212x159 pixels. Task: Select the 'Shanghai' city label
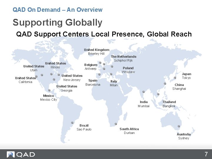(x=179, y=89)
